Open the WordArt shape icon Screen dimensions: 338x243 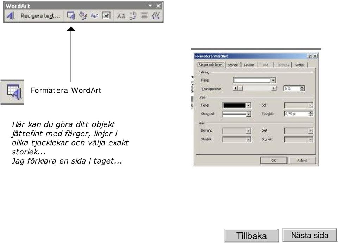coord(94,16)
